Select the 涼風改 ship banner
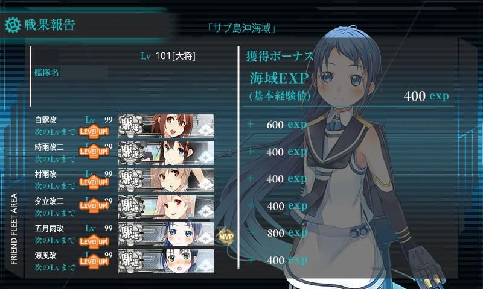This screenshot has width=483, height=289. tap(166, 261)
